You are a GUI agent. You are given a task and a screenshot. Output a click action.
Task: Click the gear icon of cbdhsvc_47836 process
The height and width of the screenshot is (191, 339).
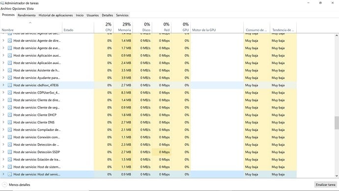(x=10, y=85)
